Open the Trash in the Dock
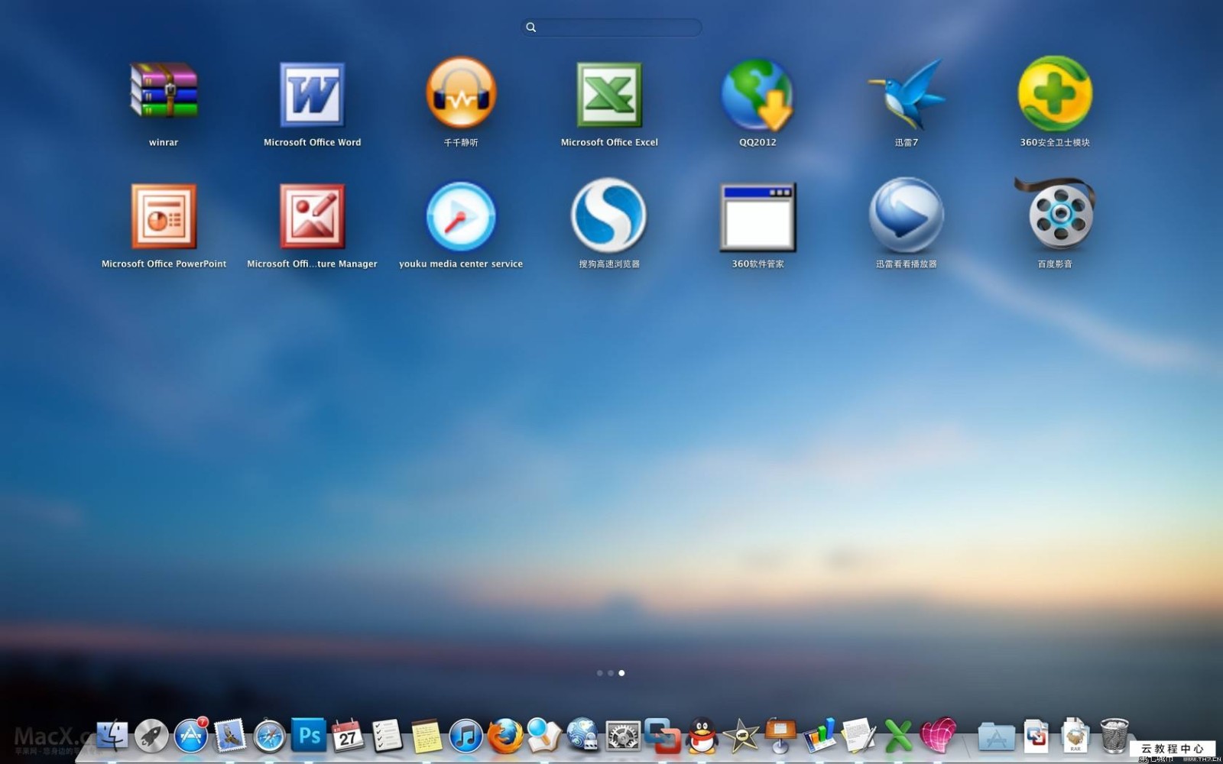Screen dimensions: 1223x764 [1113, 736]
